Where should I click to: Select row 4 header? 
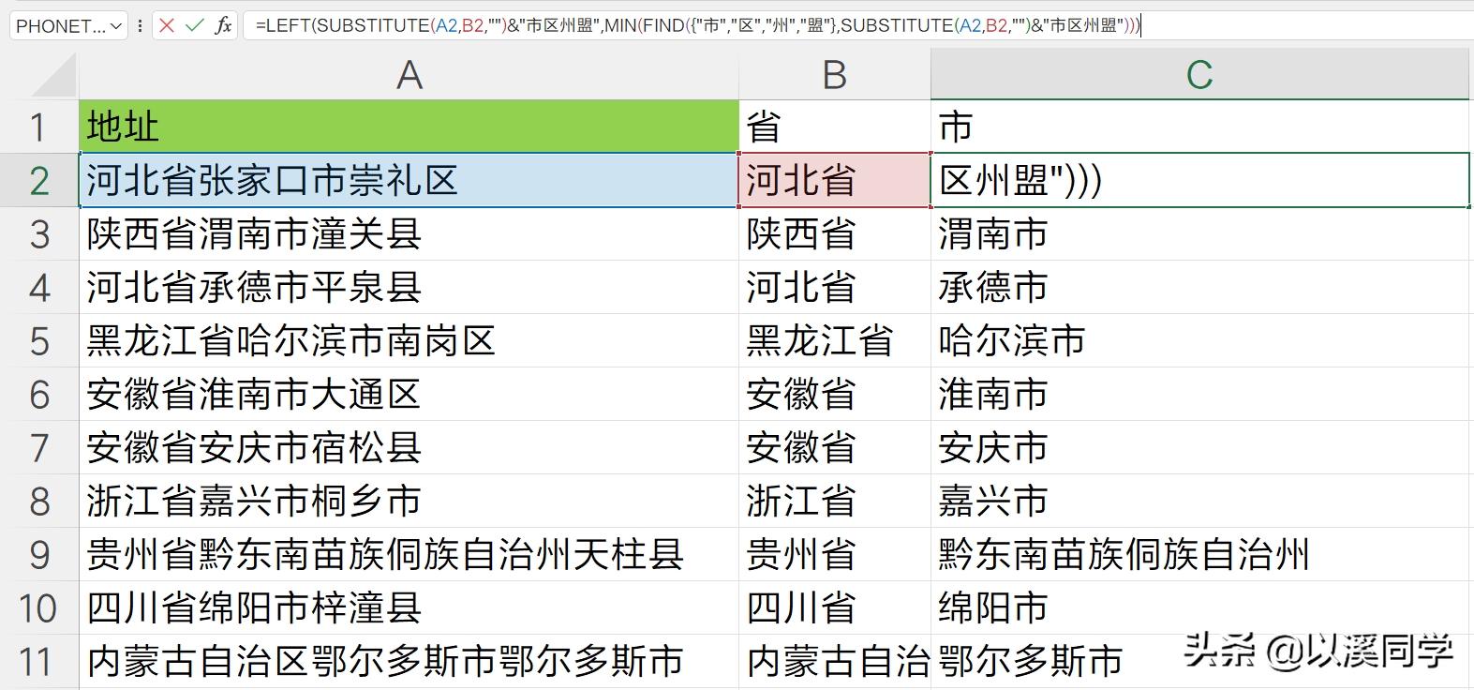click(38, 287)
